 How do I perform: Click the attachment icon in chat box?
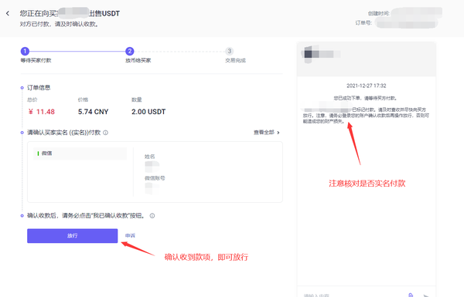[411, 295]
